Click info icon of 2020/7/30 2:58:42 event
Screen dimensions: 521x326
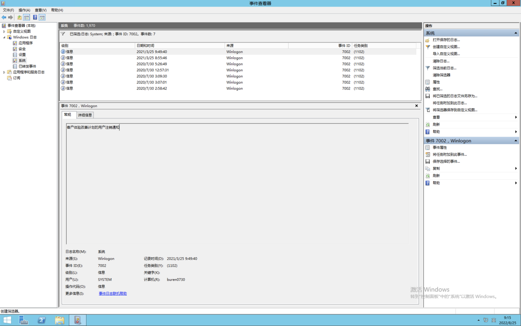point(63,88)
